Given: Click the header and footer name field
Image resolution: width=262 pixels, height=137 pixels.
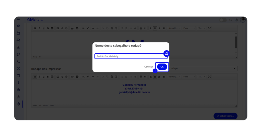Looking at the screenshot, I should click(x=131, y=56).
